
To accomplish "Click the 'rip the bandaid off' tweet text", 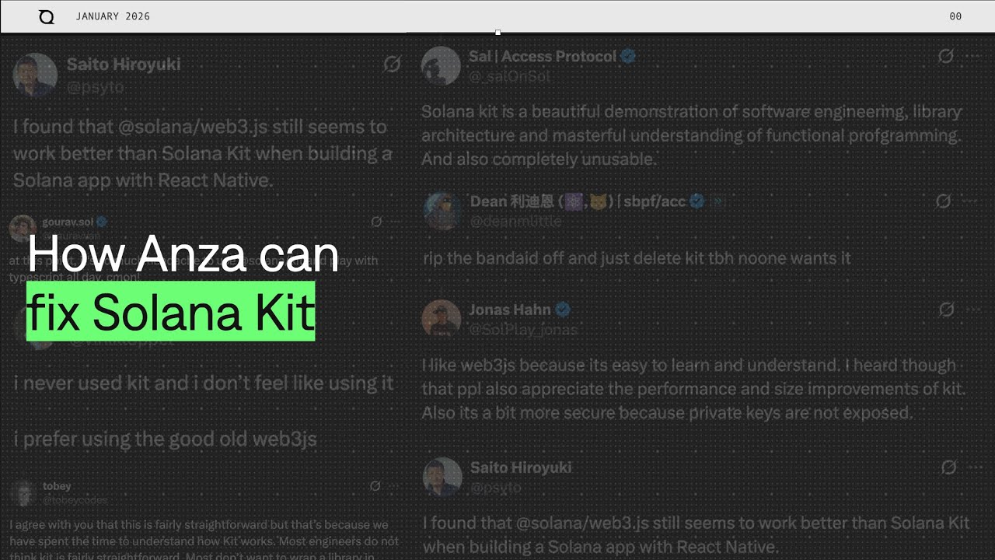I will 637,257.
